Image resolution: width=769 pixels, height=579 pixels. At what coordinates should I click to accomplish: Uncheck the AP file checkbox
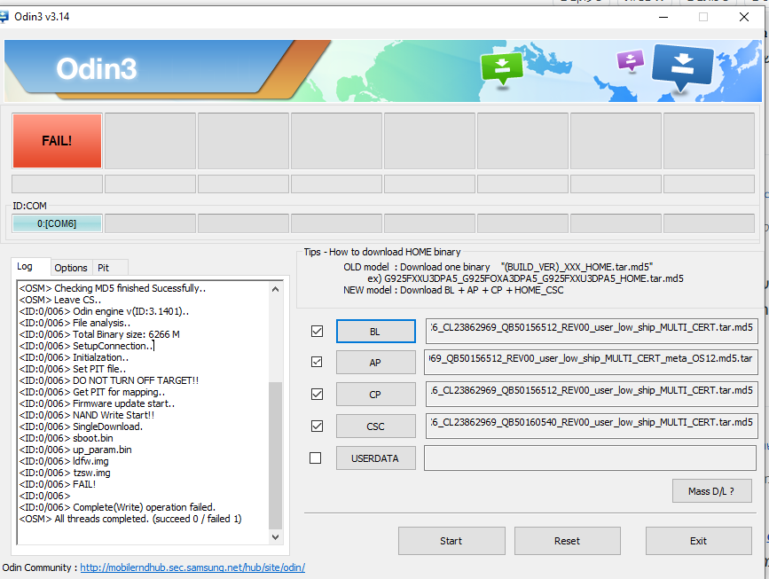(317, 363)
